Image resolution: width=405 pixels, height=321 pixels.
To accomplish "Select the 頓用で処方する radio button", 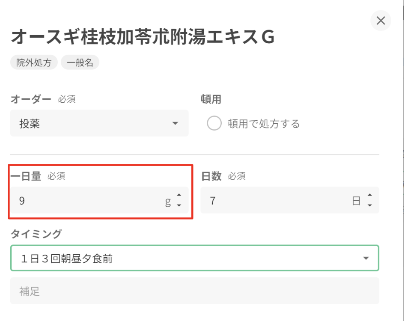I will (214, 124).
